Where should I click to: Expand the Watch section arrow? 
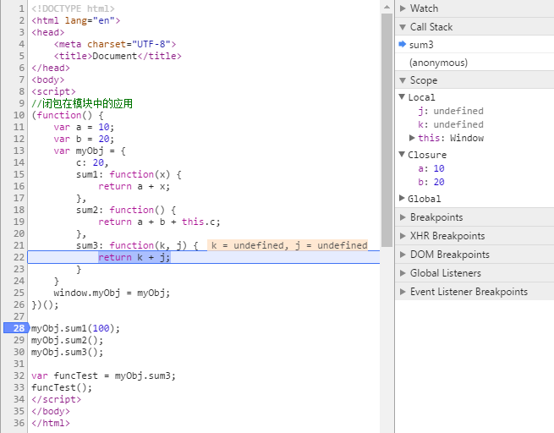pyautogui.click(x=403, y=8)
